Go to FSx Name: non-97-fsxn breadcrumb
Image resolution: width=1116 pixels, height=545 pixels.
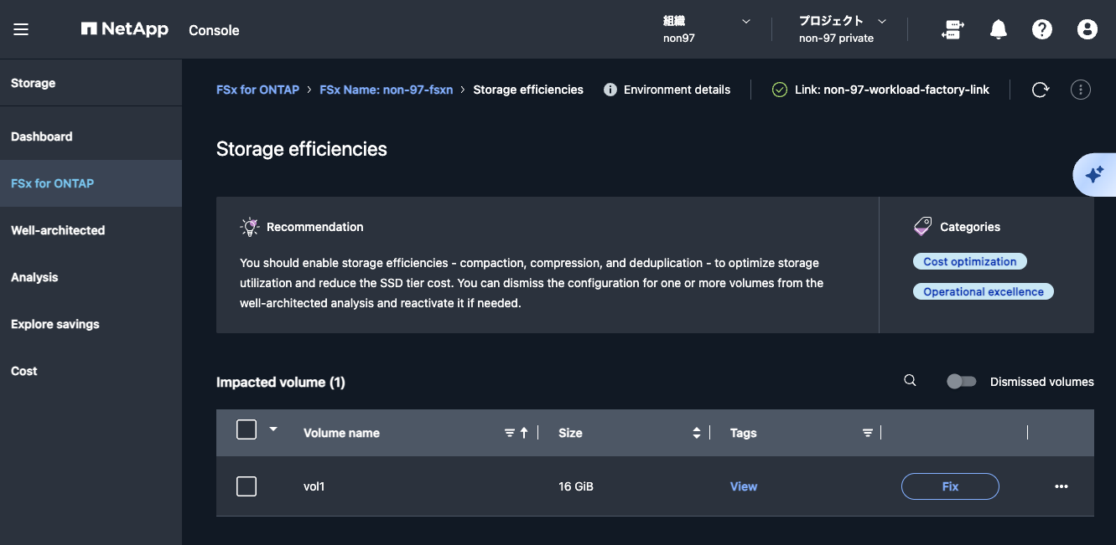pyautogui.click(x=387, y=90)
